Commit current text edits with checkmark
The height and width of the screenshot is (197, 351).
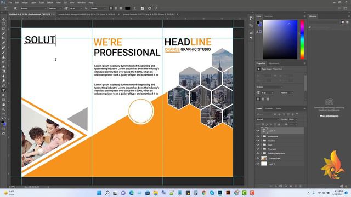[156, 8]
